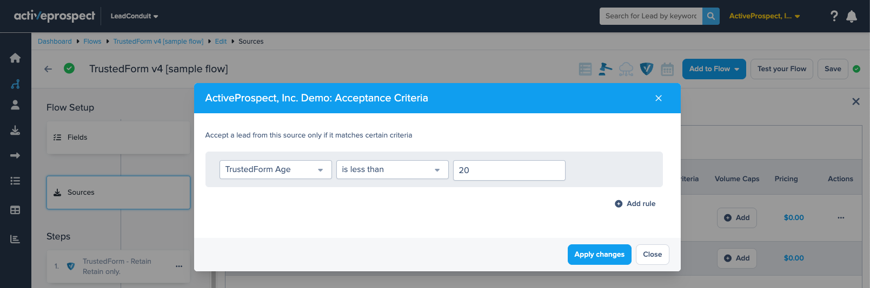This screenshot has width=870, height=288.
Task: Click the green check status icon by title
Action: tap(69, 68)
